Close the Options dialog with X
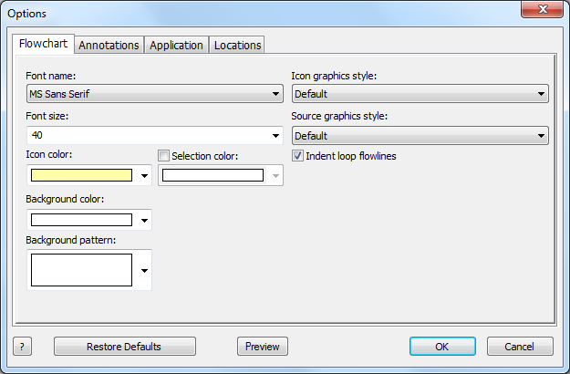570x374 pixels. (x=542, y=9)
